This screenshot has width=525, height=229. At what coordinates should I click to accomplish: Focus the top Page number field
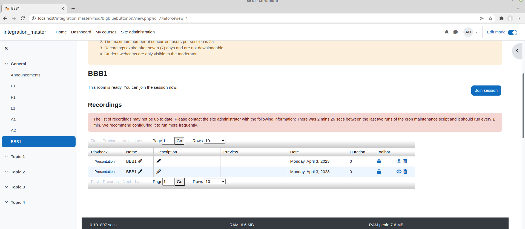168,141
